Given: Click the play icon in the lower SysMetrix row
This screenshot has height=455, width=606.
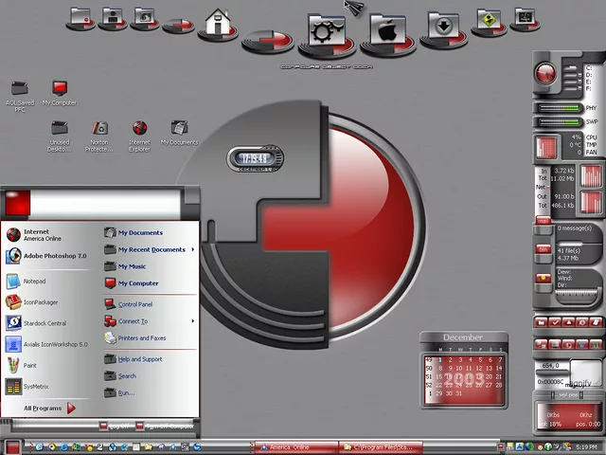Looking at the screenshot, I should pyautogui.click(x=568, y=344).
